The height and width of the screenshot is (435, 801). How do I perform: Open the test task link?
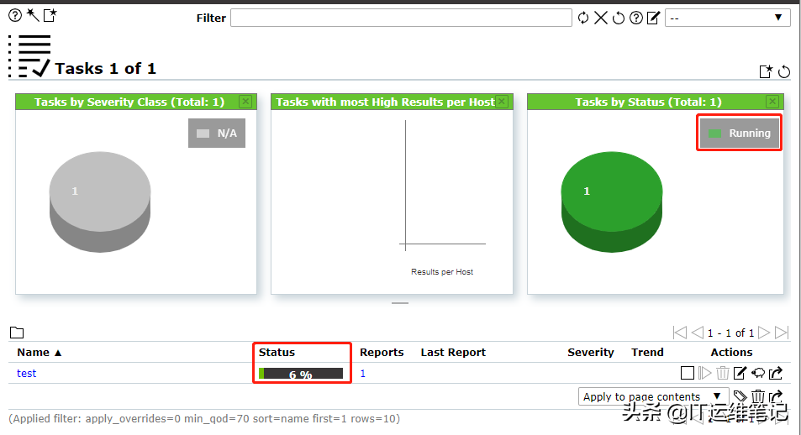(x=27, y=374)
